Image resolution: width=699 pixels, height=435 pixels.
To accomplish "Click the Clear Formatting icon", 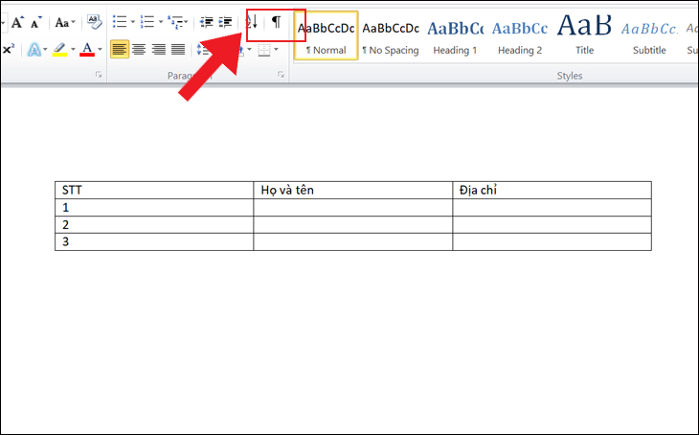I will [x=94, y=22].
